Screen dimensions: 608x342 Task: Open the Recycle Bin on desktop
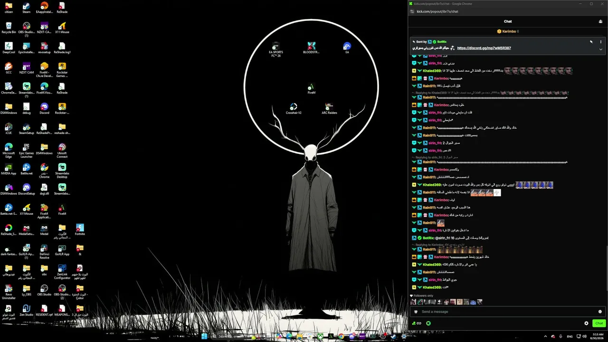point(9,28)
